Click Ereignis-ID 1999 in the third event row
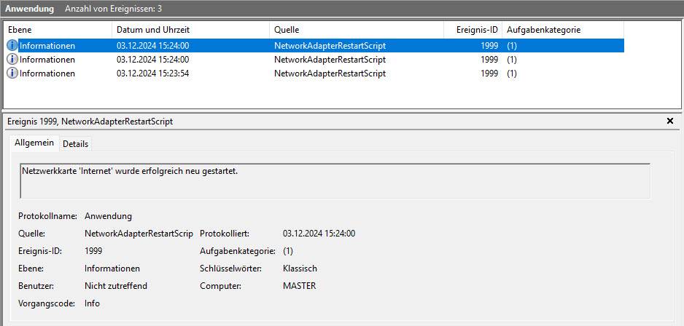684x326 pixels. (489, 73)
